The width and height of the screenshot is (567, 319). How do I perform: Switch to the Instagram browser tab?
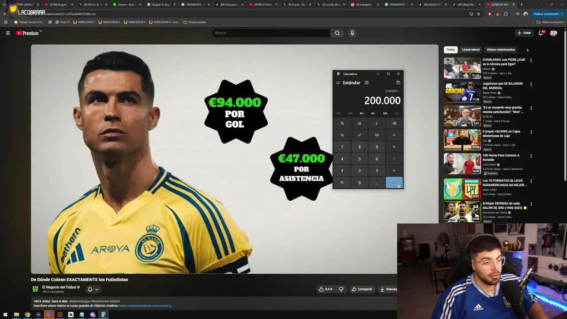(364, 4)
